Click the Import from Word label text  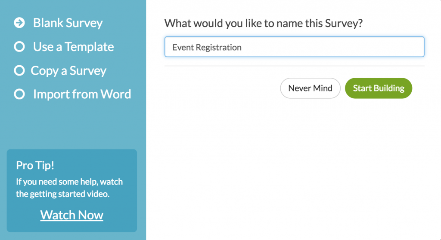[x=82, y=94]
